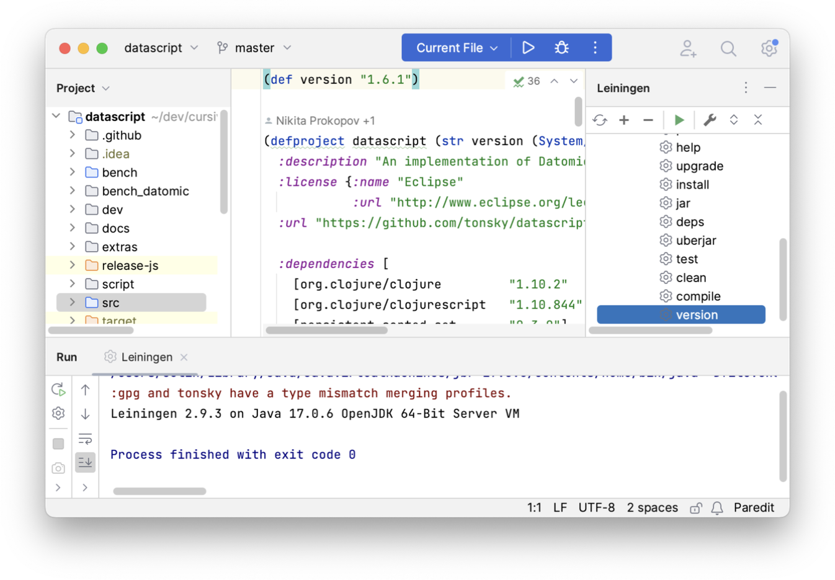Select the install Leiningen task

pyautogui.click(x=692, y=184)
